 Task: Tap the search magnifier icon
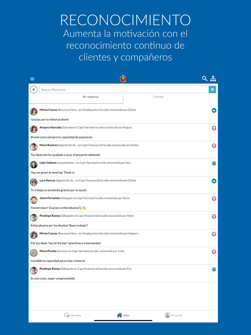click(205, 79)
